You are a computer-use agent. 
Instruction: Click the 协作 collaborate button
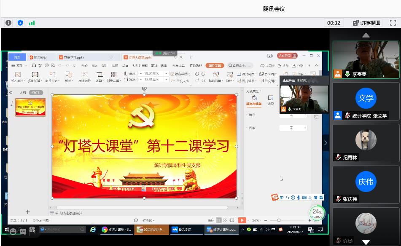click(283, 66)
